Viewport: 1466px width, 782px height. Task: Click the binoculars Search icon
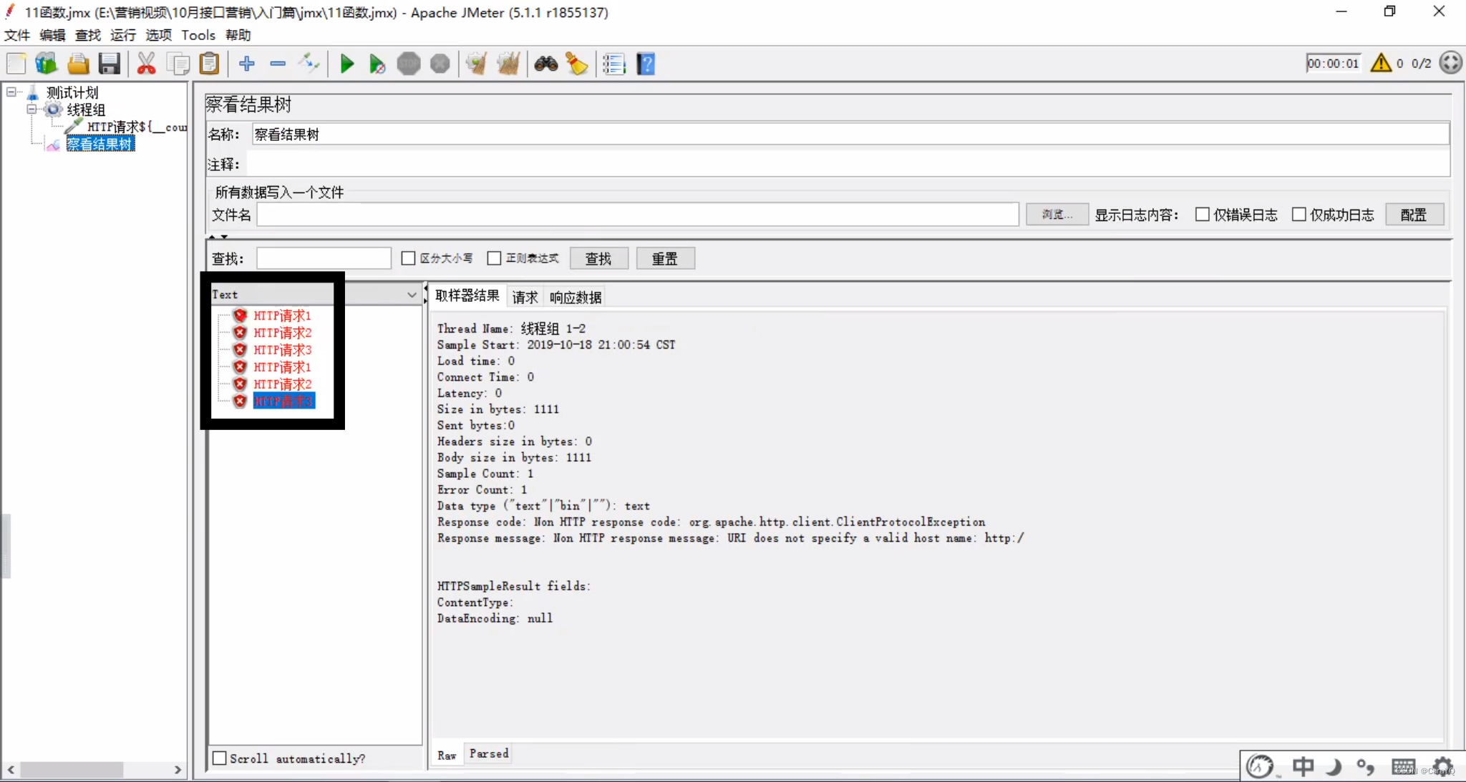click(545, 64)
